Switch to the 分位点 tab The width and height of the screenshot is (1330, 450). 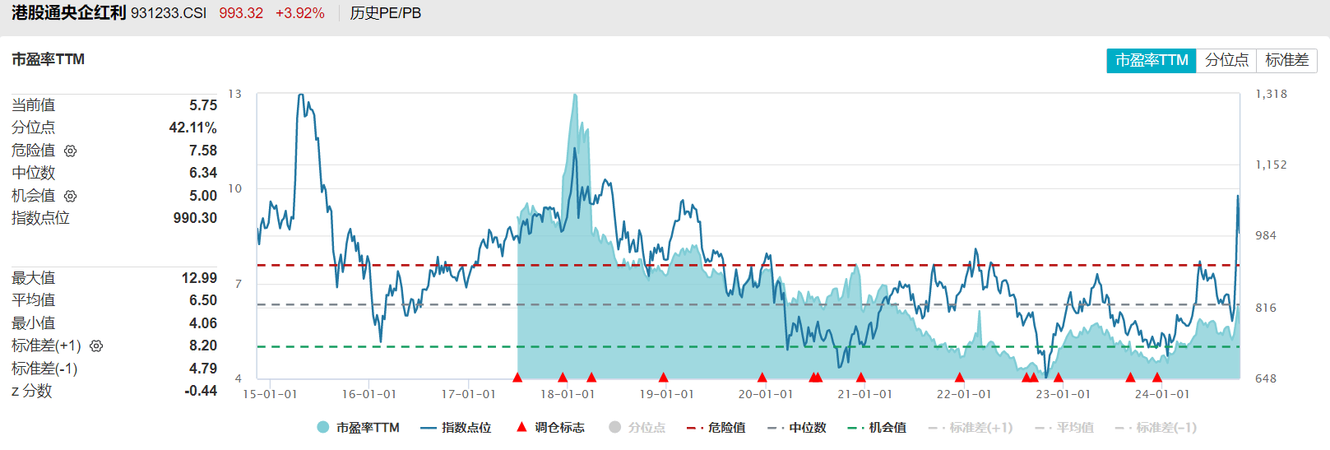click(x=1226, y=61)
